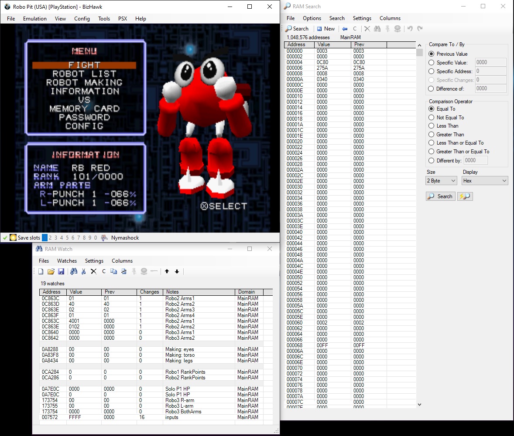Select the Different by comparison operator
This screenshot has height=436, width=514.
click(x=432, y=161)
